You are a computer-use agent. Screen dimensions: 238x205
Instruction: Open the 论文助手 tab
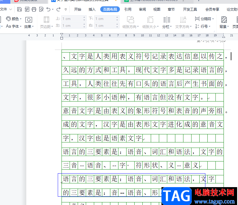(232, 10)
